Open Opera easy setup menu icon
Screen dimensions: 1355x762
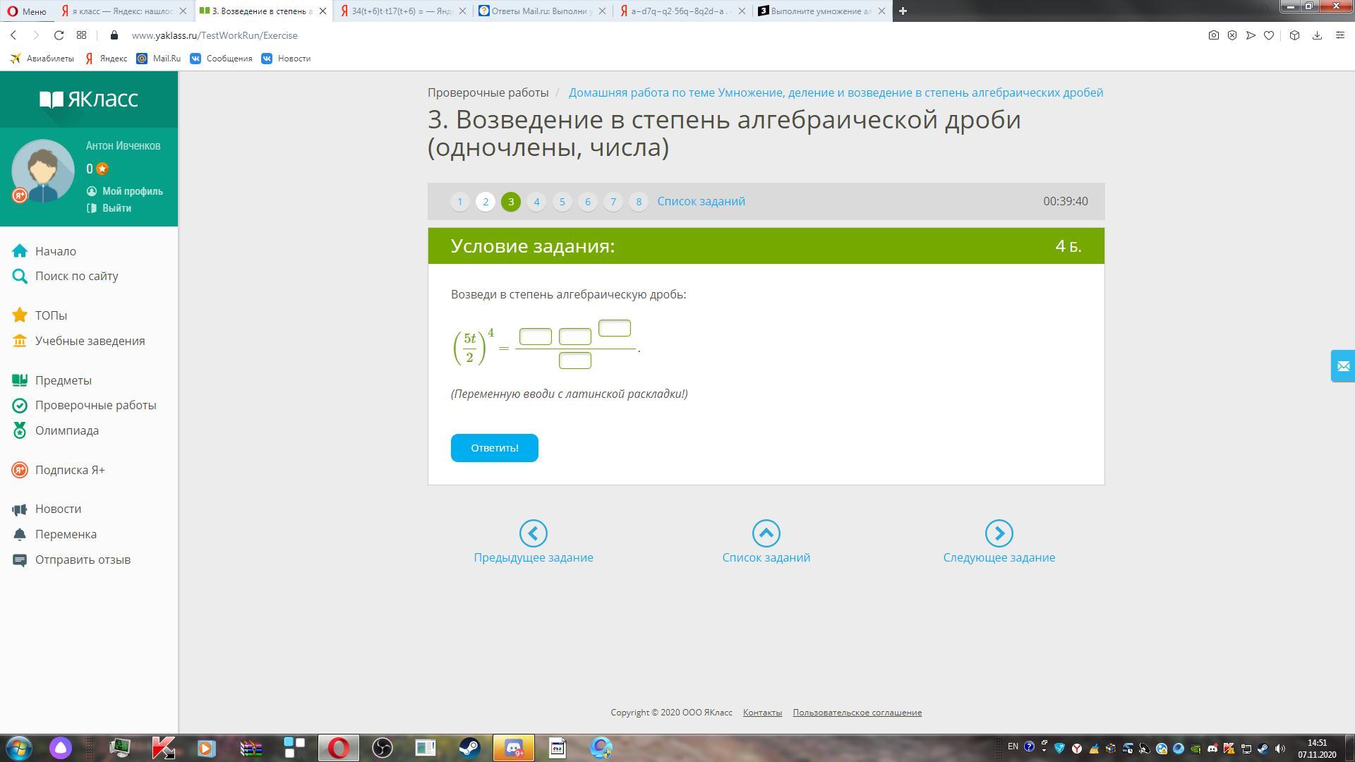1340,35
